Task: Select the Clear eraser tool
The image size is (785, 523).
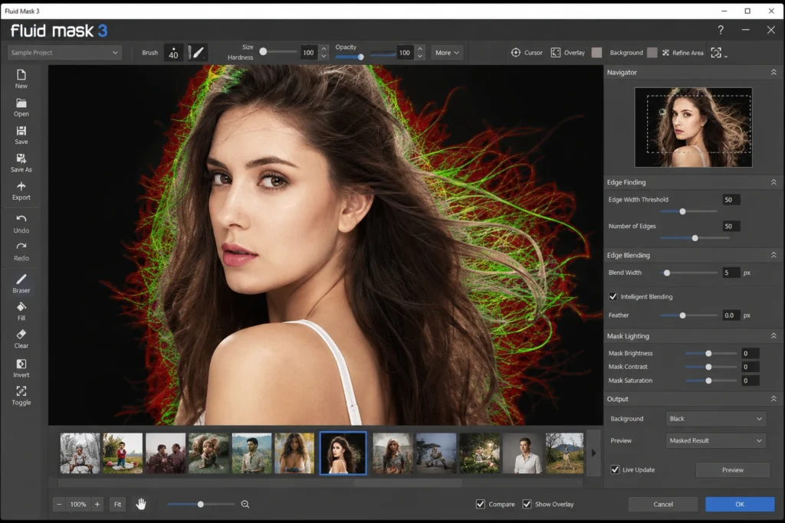Action: coord(21,335)
